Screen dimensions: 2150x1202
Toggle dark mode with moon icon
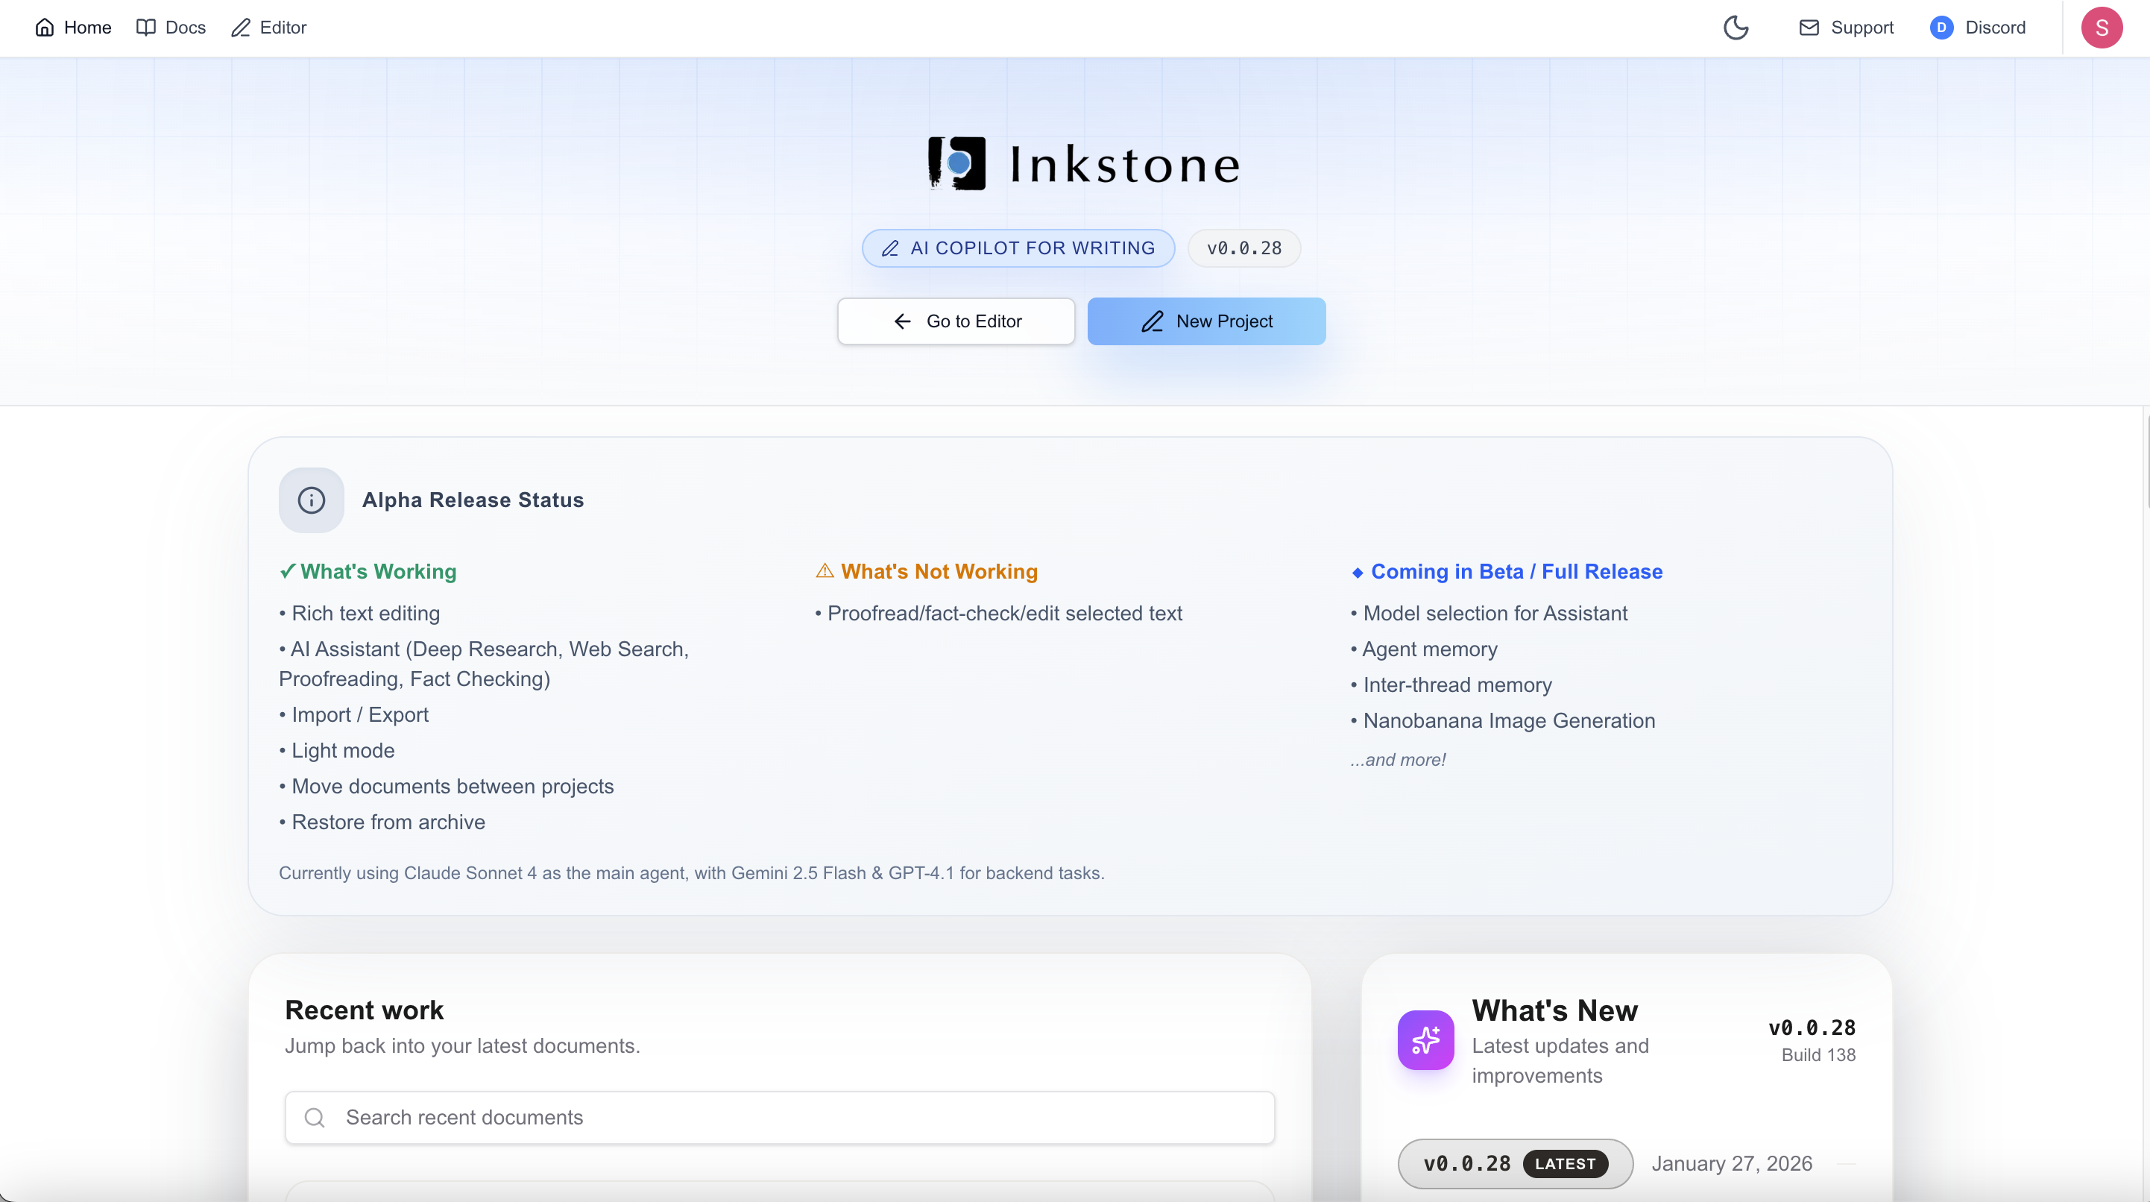coord(1736,28)
